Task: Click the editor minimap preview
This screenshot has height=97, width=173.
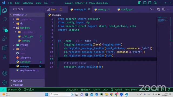Action: click(x=163, y=19)
